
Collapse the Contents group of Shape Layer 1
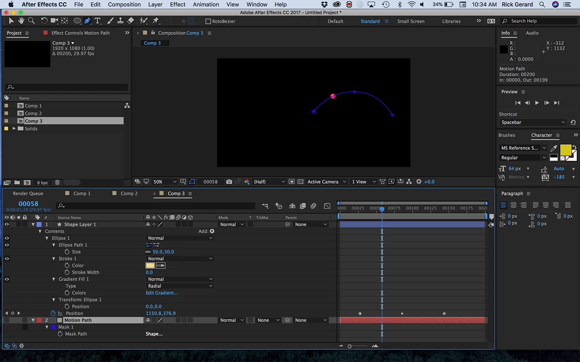[x=40, y=231]
